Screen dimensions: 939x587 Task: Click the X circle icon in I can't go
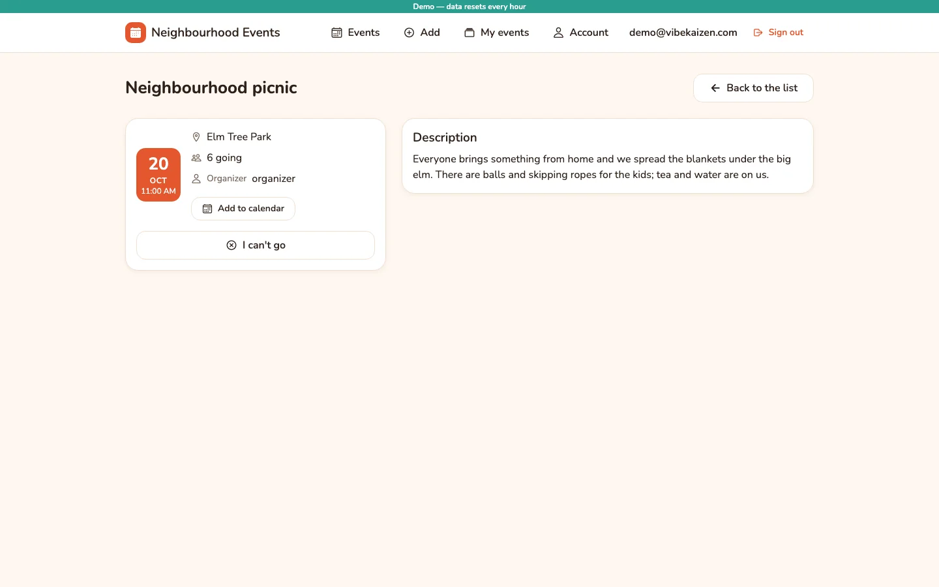coord(231,245)
